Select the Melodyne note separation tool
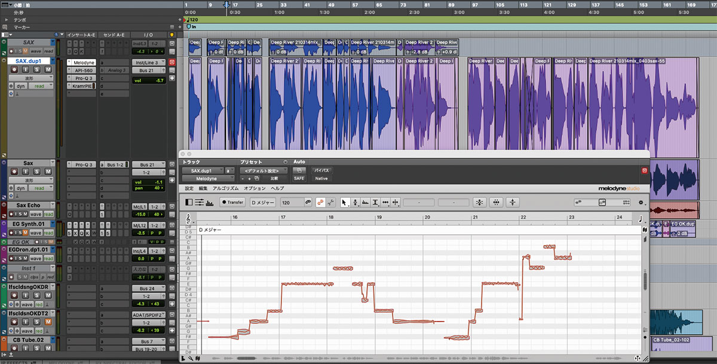 point(396,203)
